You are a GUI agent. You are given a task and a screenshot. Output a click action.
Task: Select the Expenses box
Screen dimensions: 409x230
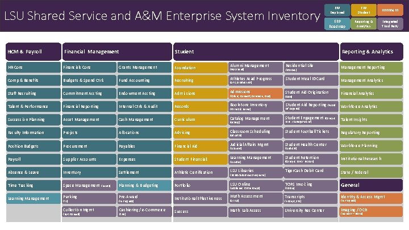[144, 159]
